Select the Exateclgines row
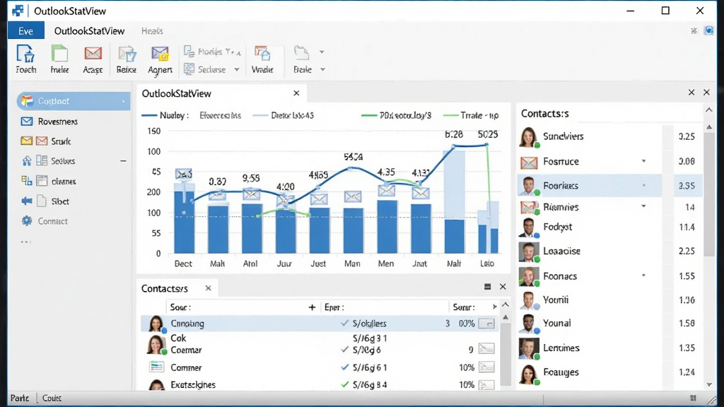The width and height of the screenshot is (724, 407). tap(320, 384)
